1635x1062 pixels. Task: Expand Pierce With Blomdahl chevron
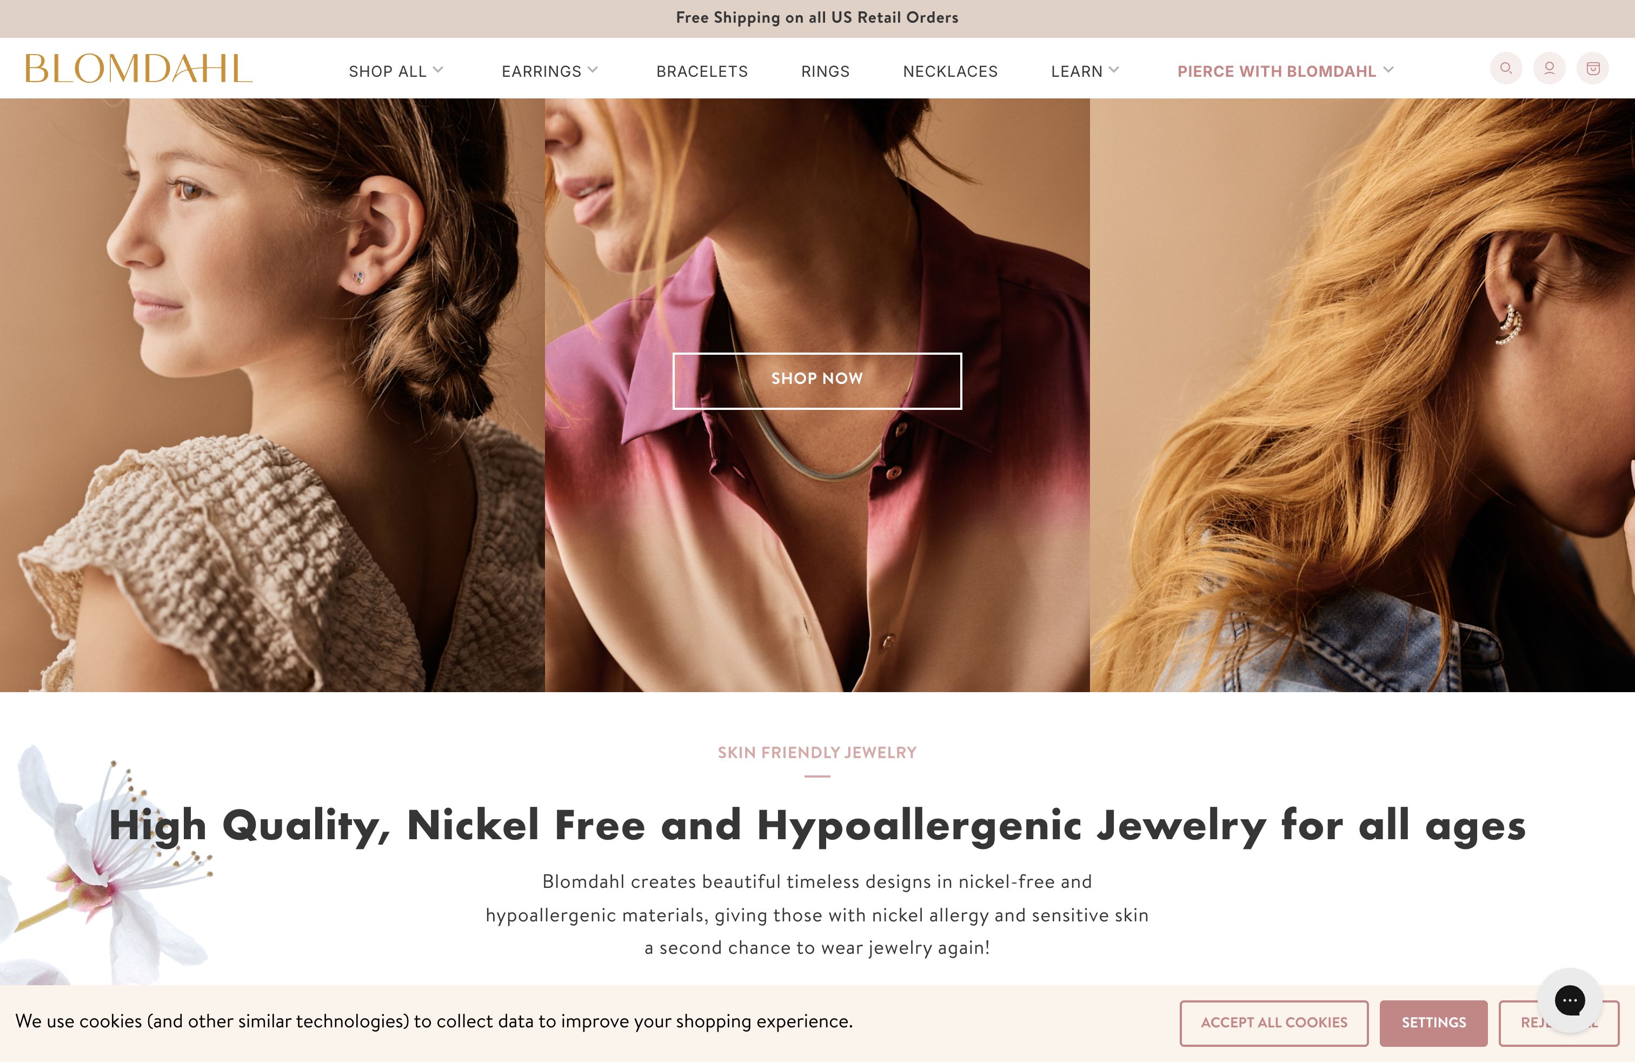(x=1388, y=69)
